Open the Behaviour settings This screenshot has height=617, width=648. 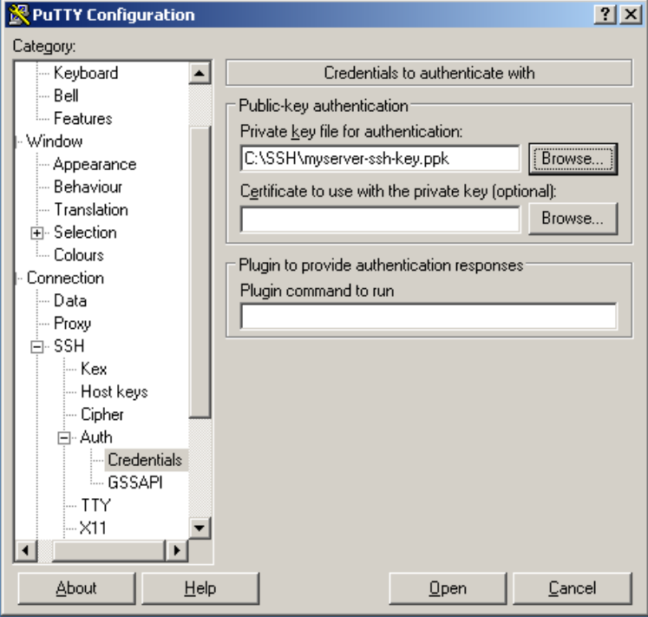click(88, 187)
